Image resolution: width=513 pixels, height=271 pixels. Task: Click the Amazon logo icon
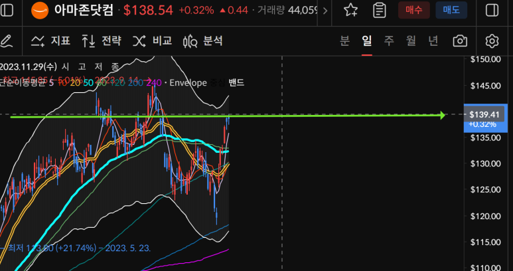click(40, 11)
